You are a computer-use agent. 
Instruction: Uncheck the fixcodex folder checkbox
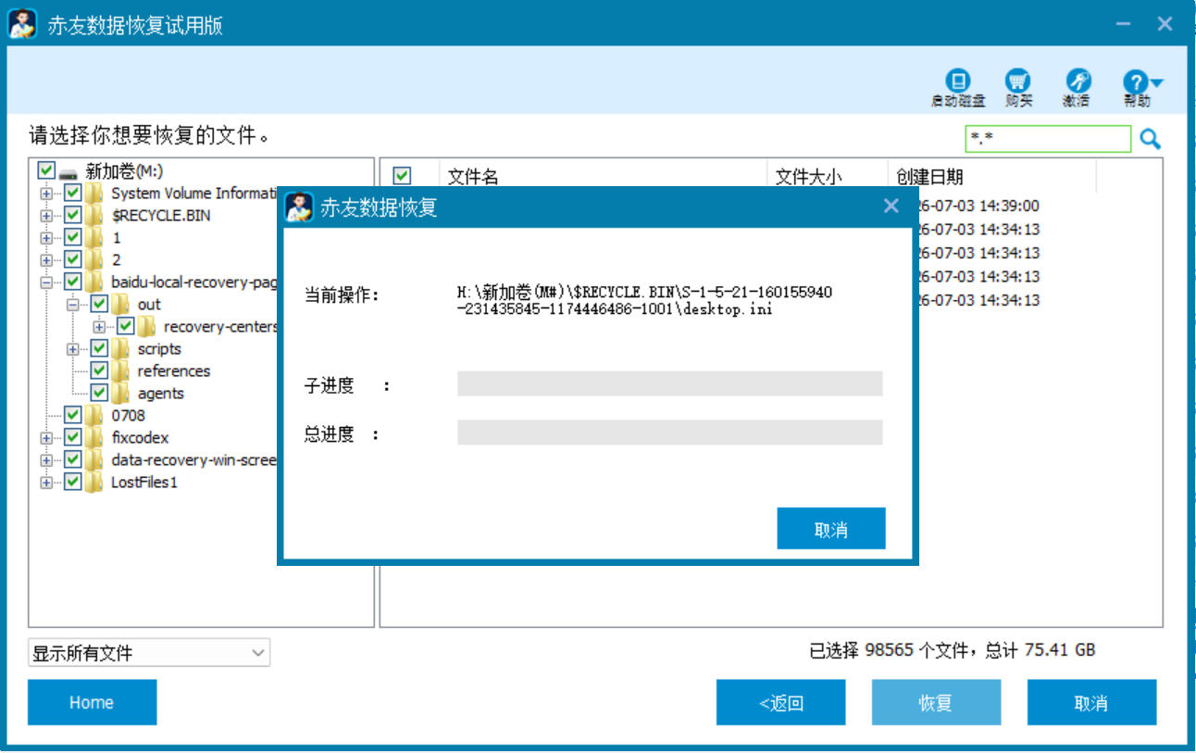(72, 438)
